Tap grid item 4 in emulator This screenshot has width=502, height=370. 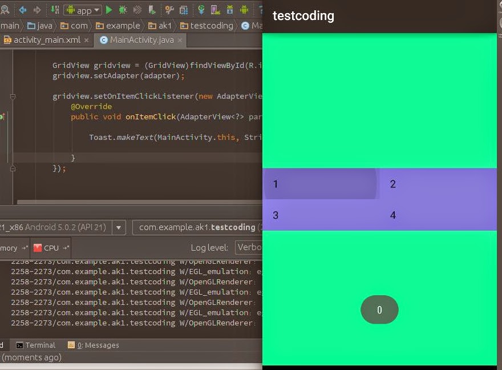pyautogui.click(x=438, y=215)
